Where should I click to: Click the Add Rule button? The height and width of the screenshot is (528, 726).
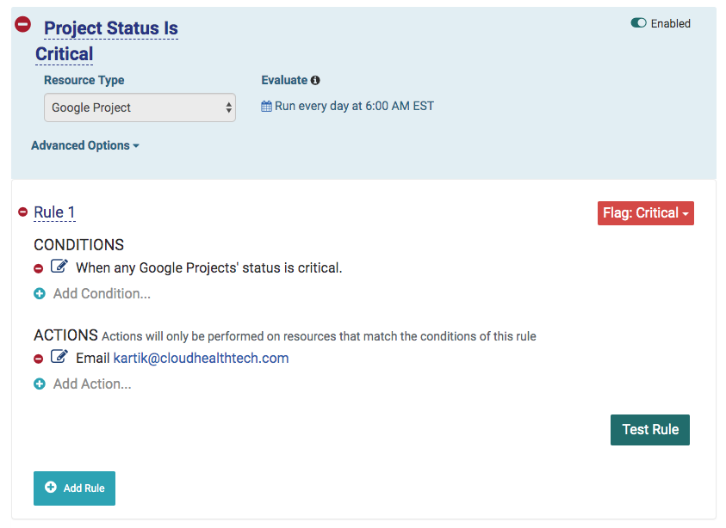[74, 488]
